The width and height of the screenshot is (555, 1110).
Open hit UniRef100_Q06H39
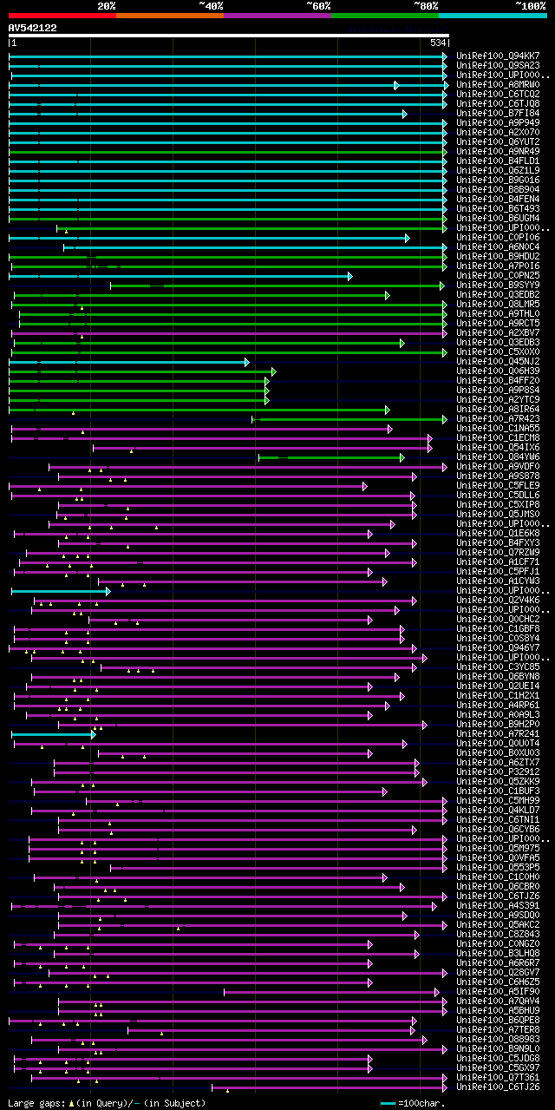coord(499,371)
